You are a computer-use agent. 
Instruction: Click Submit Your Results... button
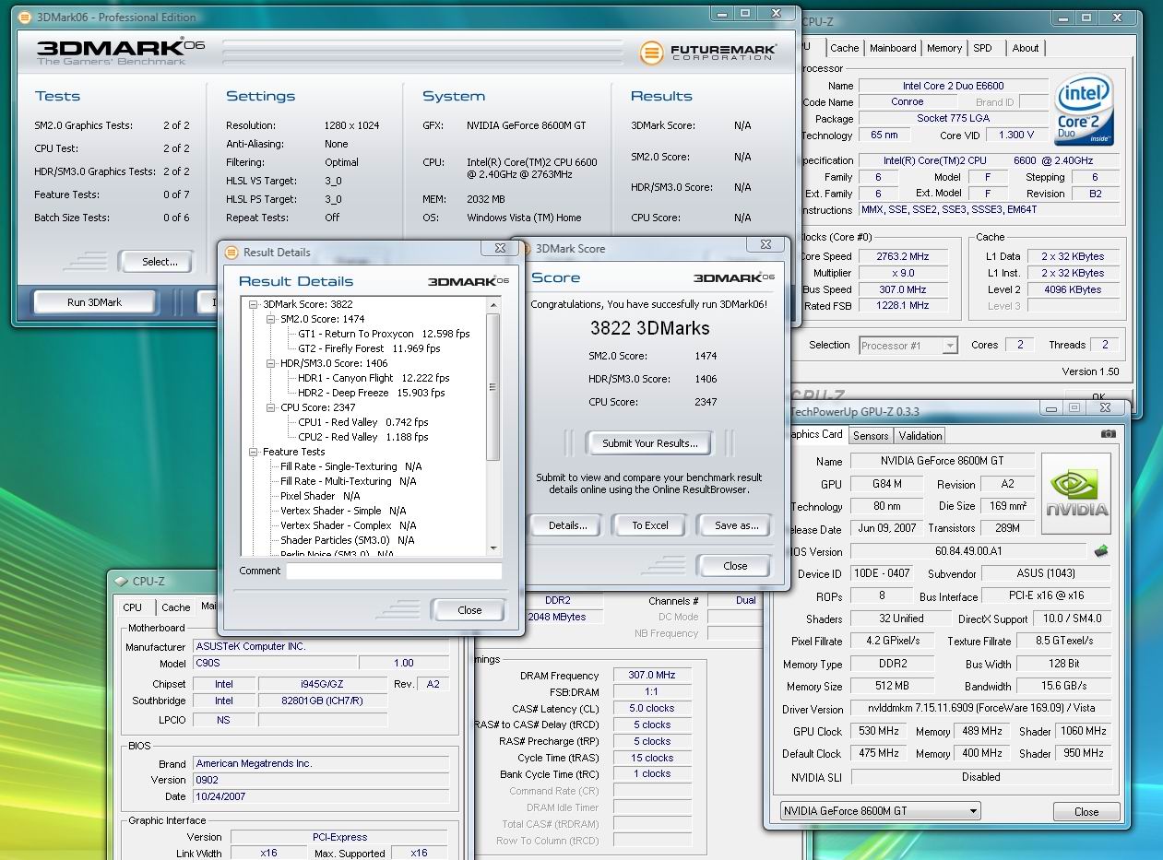pyautogui.click(x=650, y=443)
